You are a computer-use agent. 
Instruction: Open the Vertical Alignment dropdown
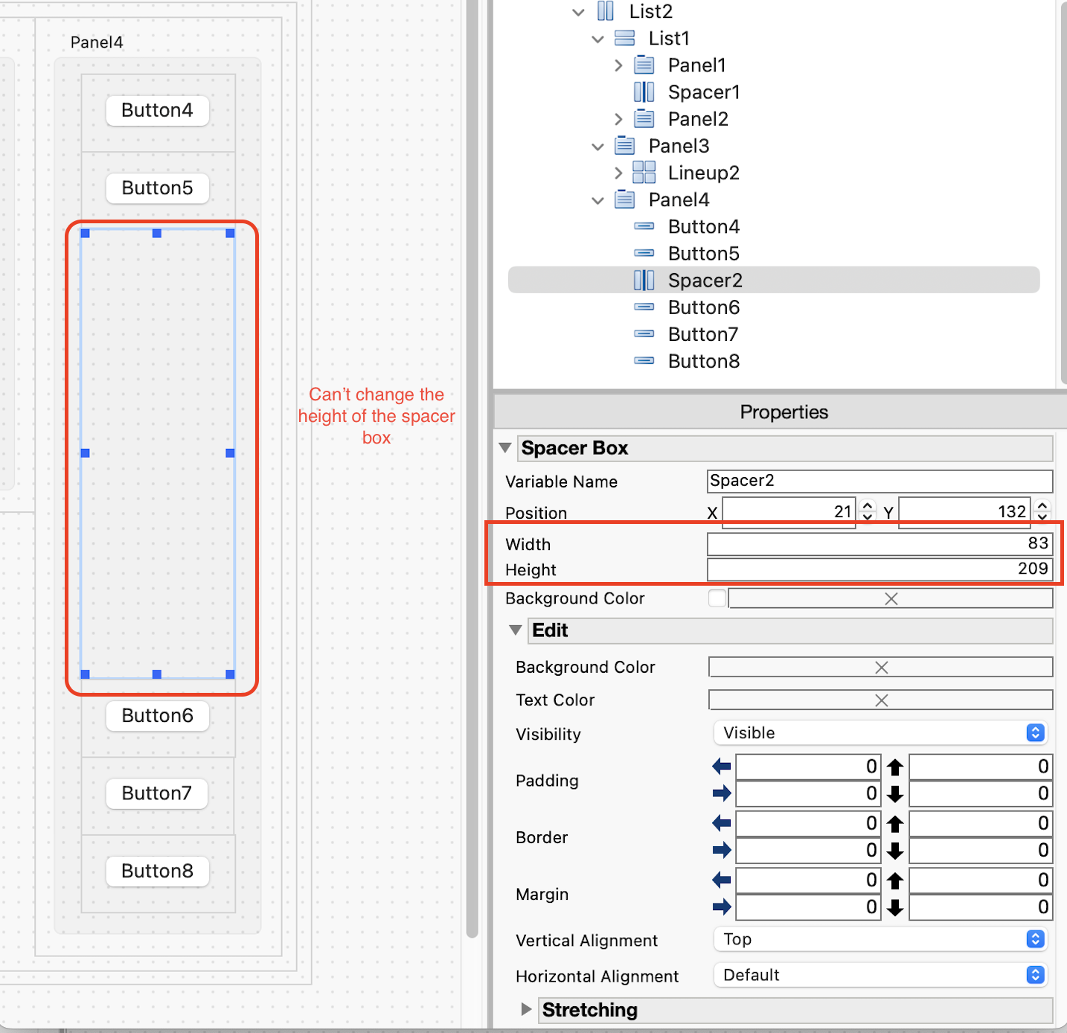click(x=1034, y=939)
